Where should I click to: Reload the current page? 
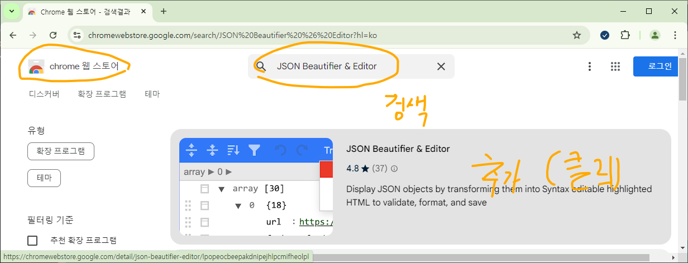[x=53, y=35]
